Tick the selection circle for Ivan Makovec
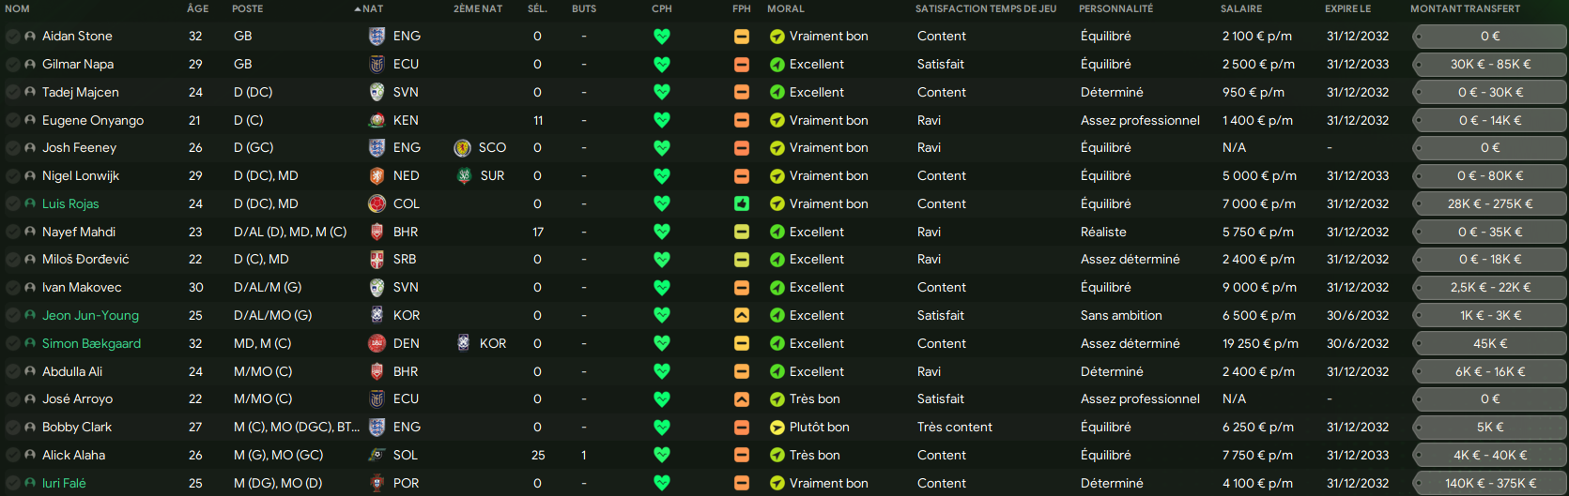The width and height of the screenshot is (1569, 496). (x=12, y=288)
